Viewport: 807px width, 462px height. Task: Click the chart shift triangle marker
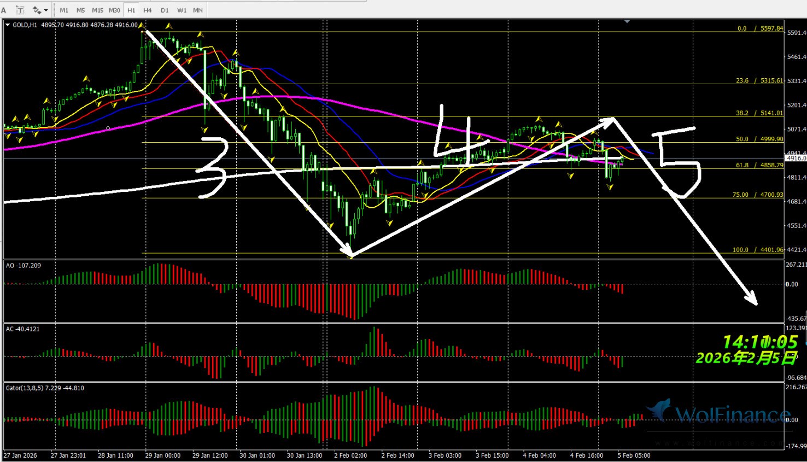[627, 21]
